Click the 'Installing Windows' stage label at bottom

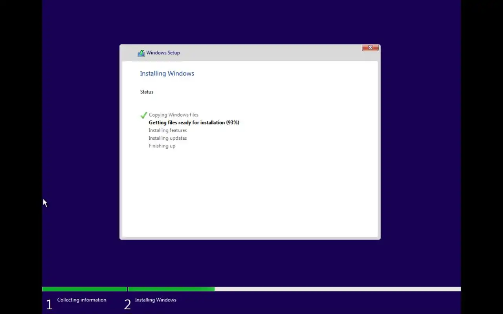[x=156, y=300]
